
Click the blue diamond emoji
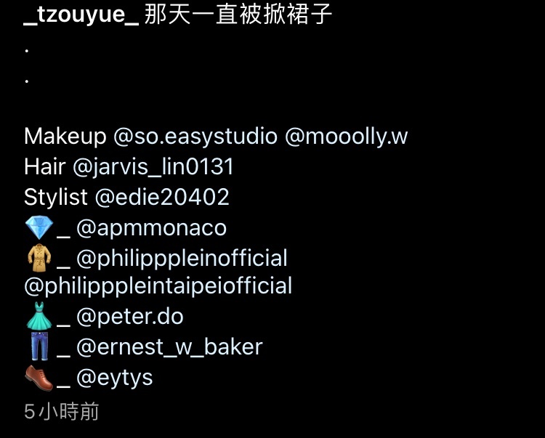[x=39, y=227]
